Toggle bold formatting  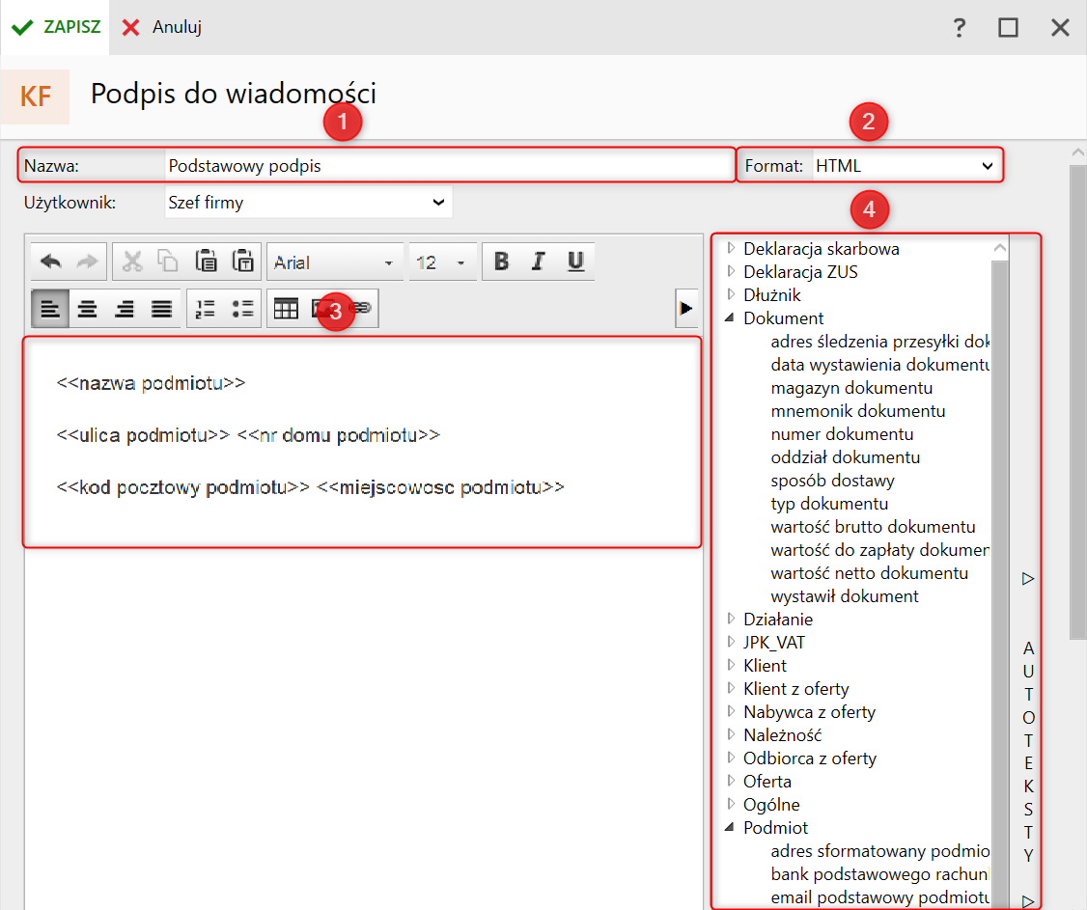[501, 262]
